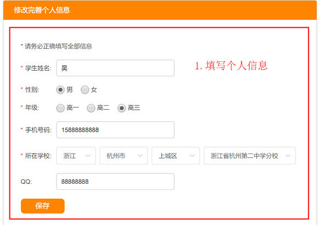Click the 修改完善个人信息 header title

(42, 10)
